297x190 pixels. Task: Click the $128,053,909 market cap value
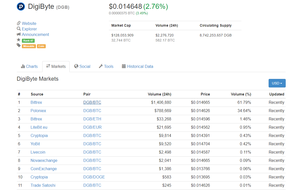[122, 35]
